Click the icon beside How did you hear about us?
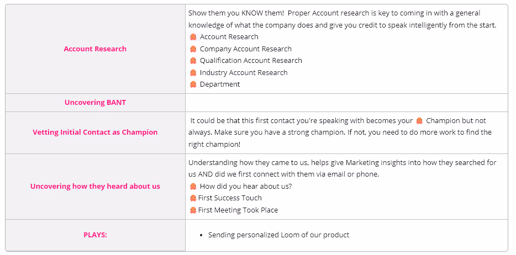516x255 pixels. (193, 187)
